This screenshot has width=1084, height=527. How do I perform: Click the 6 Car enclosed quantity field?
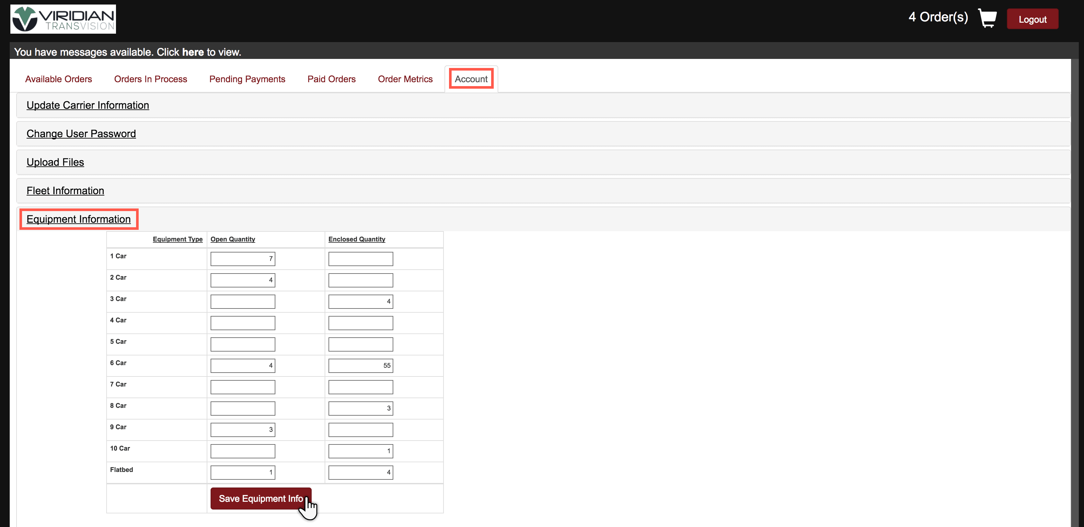(x=360, y=365)
